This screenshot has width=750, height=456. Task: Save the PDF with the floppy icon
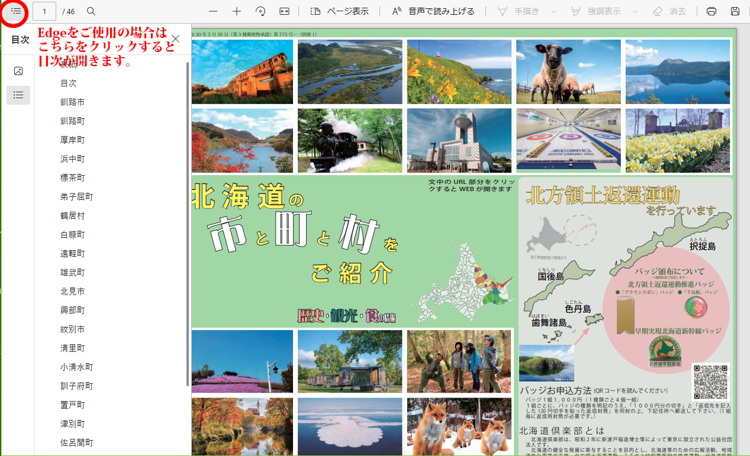[x=735, y=11]
